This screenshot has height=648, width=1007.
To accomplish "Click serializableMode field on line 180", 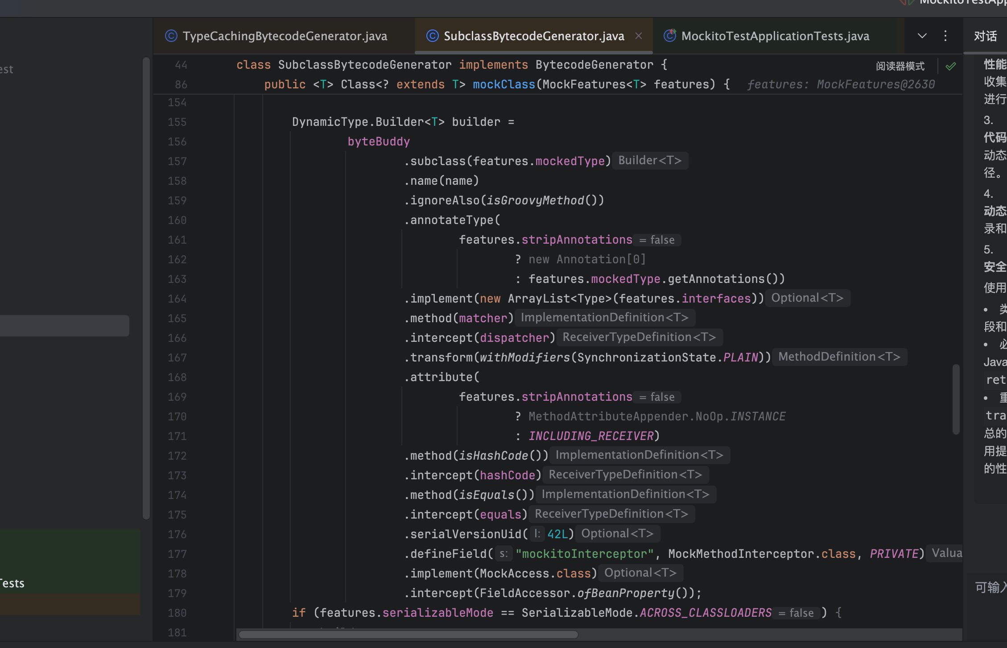I will pyautogui.click(x=438, y=613).
